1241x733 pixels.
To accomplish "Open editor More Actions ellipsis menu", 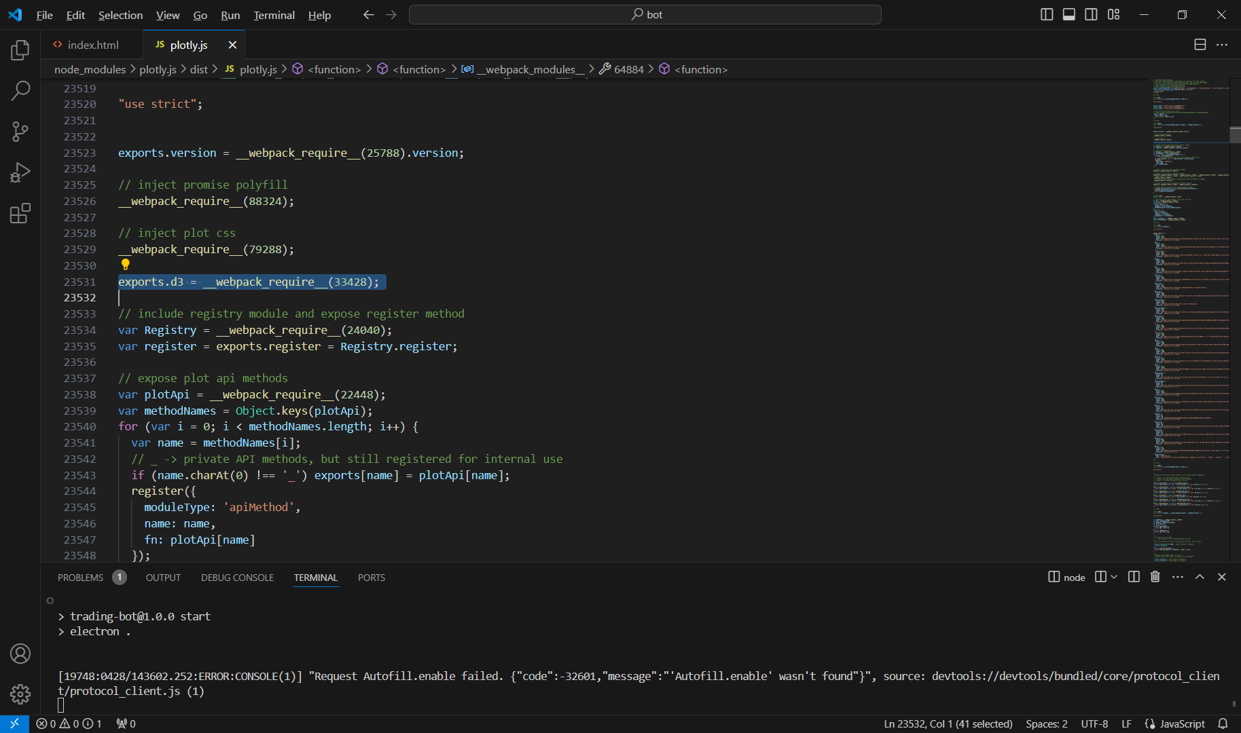I will 1222,45.
